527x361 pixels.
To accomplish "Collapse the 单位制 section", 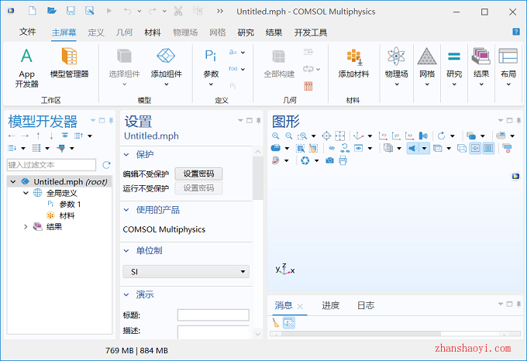I will click(x=126, y=251).
